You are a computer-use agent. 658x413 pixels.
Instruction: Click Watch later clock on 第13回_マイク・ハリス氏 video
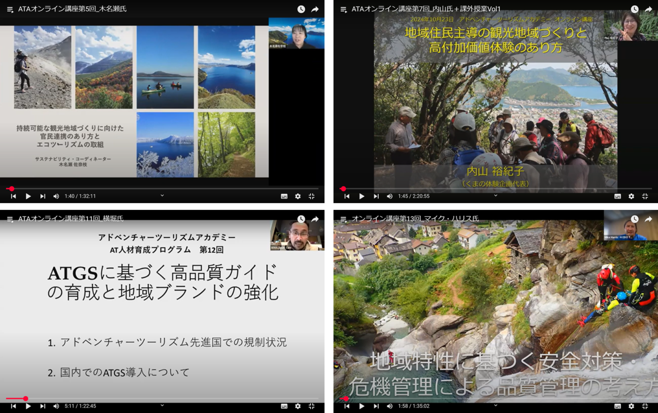(x=634, y=219)
